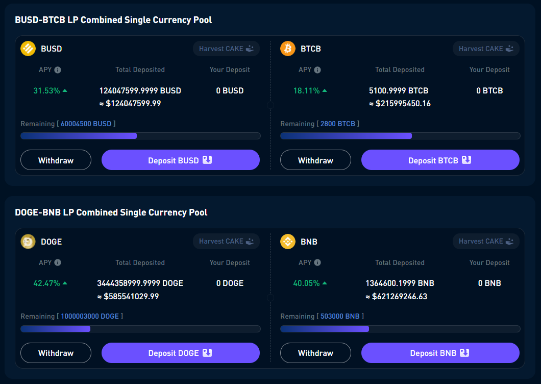Withdraw from the BUSD pool
This screenshot has width=541, height=384.
coord(56,160)
